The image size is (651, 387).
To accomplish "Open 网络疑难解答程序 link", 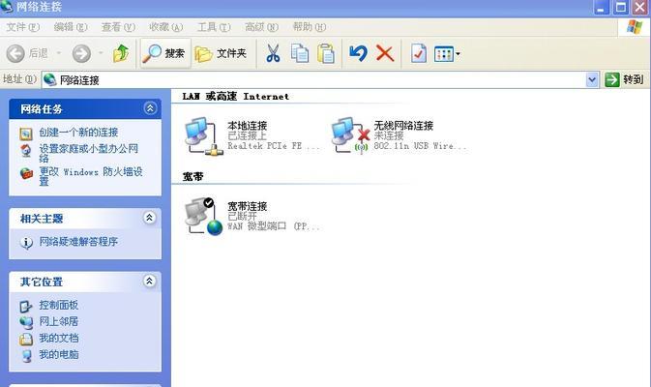I will pyautogui.click(x=78, y=242).
